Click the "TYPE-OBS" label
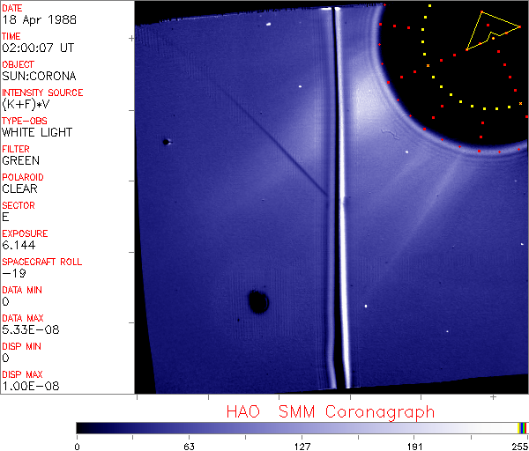This screenshot has width=529, height=451. click(25, 121)
